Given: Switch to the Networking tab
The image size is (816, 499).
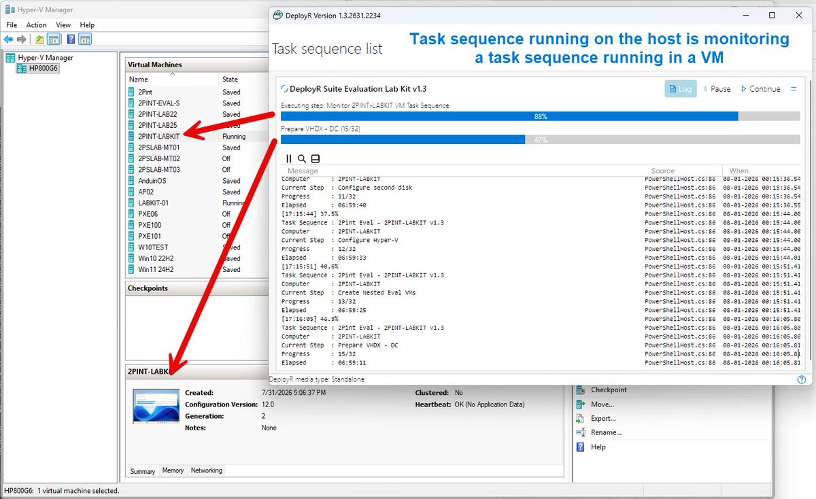Looking at the screenshot, I should (x=206, y=470).
